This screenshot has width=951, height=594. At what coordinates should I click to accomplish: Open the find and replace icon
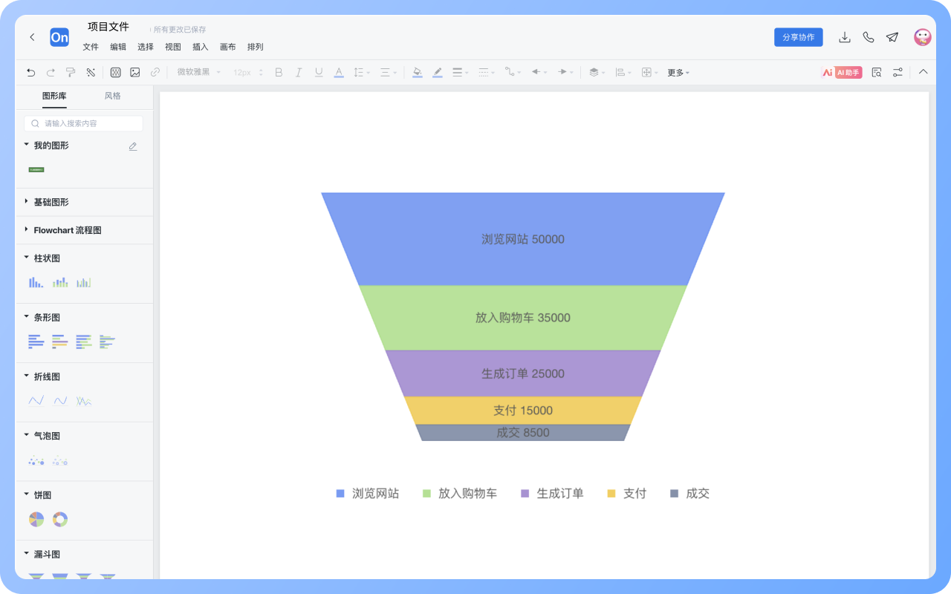877,72
